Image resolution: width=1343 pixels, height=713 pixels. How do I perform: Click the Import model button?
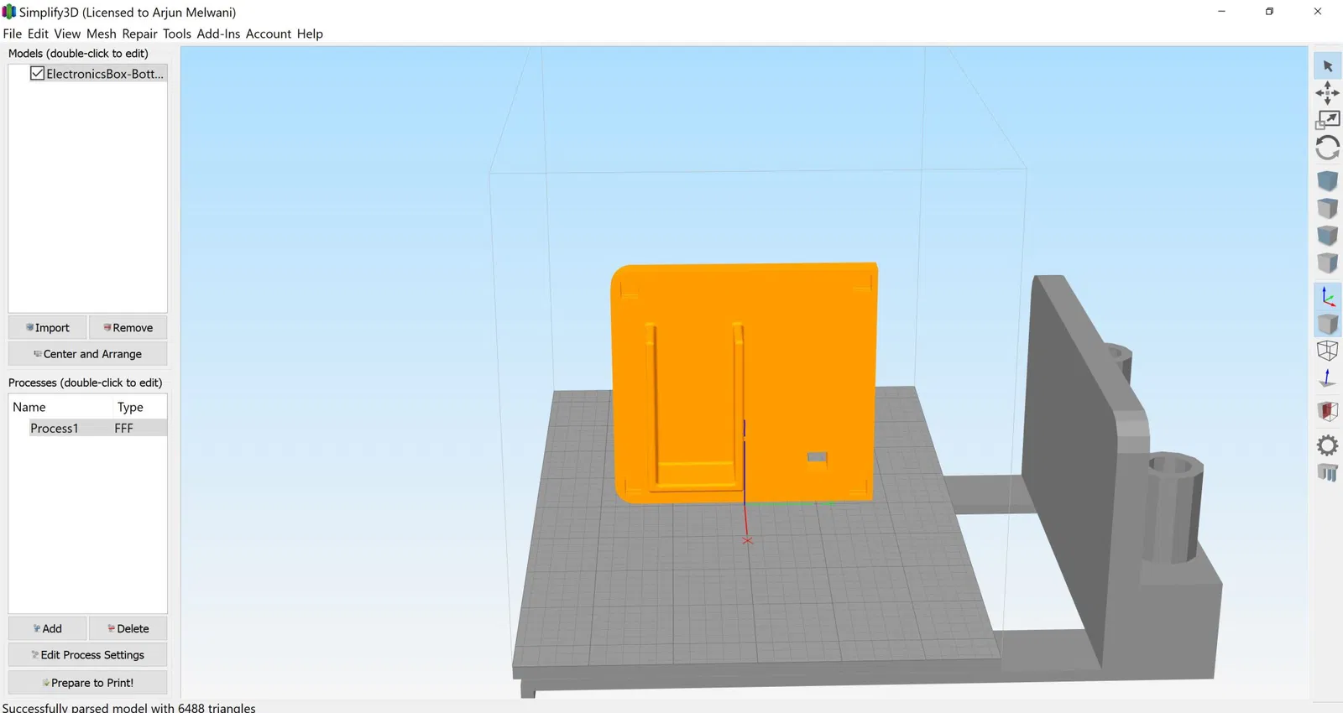pos(47,327)
